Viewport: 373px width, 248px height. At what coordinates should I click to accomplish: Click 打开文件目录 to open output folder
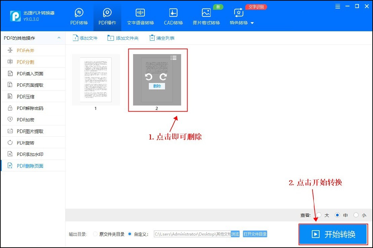click(x=255, y=234)
